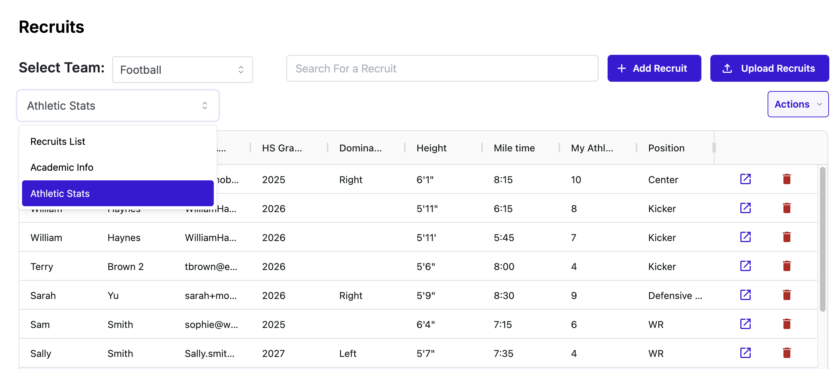Image resolution: width=840 pixels, height=369 pixels.
Task: Delete the Sarah Yu recruit
Action: coord(787,295)
